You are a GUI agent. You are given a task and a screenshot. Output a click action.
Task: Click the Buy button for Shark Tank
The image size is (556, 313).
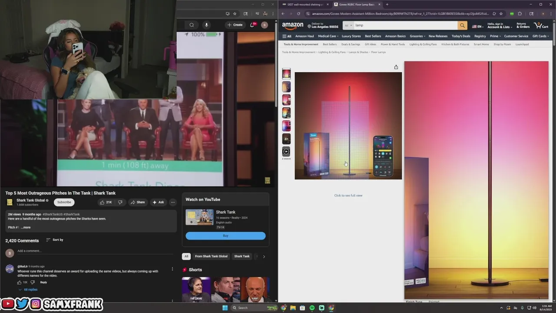pyautogui.click(x=225, y=236)
